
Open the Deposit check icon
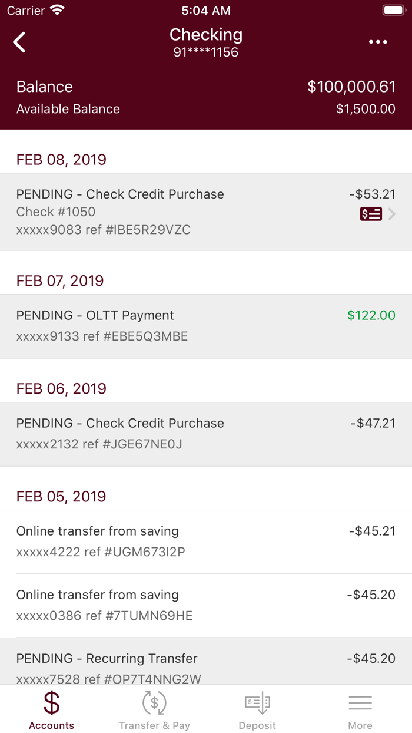[x=257, y=703]
